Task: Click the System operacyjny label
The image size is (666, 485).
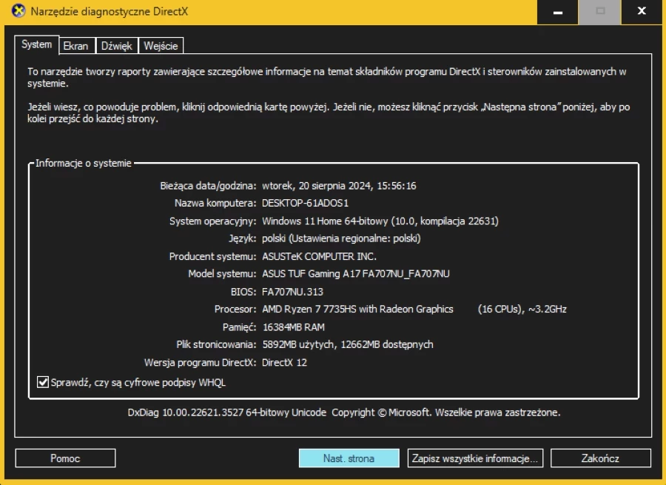Action: click(213, 221)
